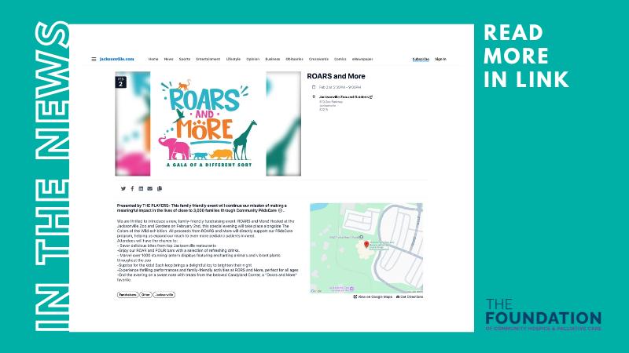Share the event on Twitter

(x=123, y=188)
